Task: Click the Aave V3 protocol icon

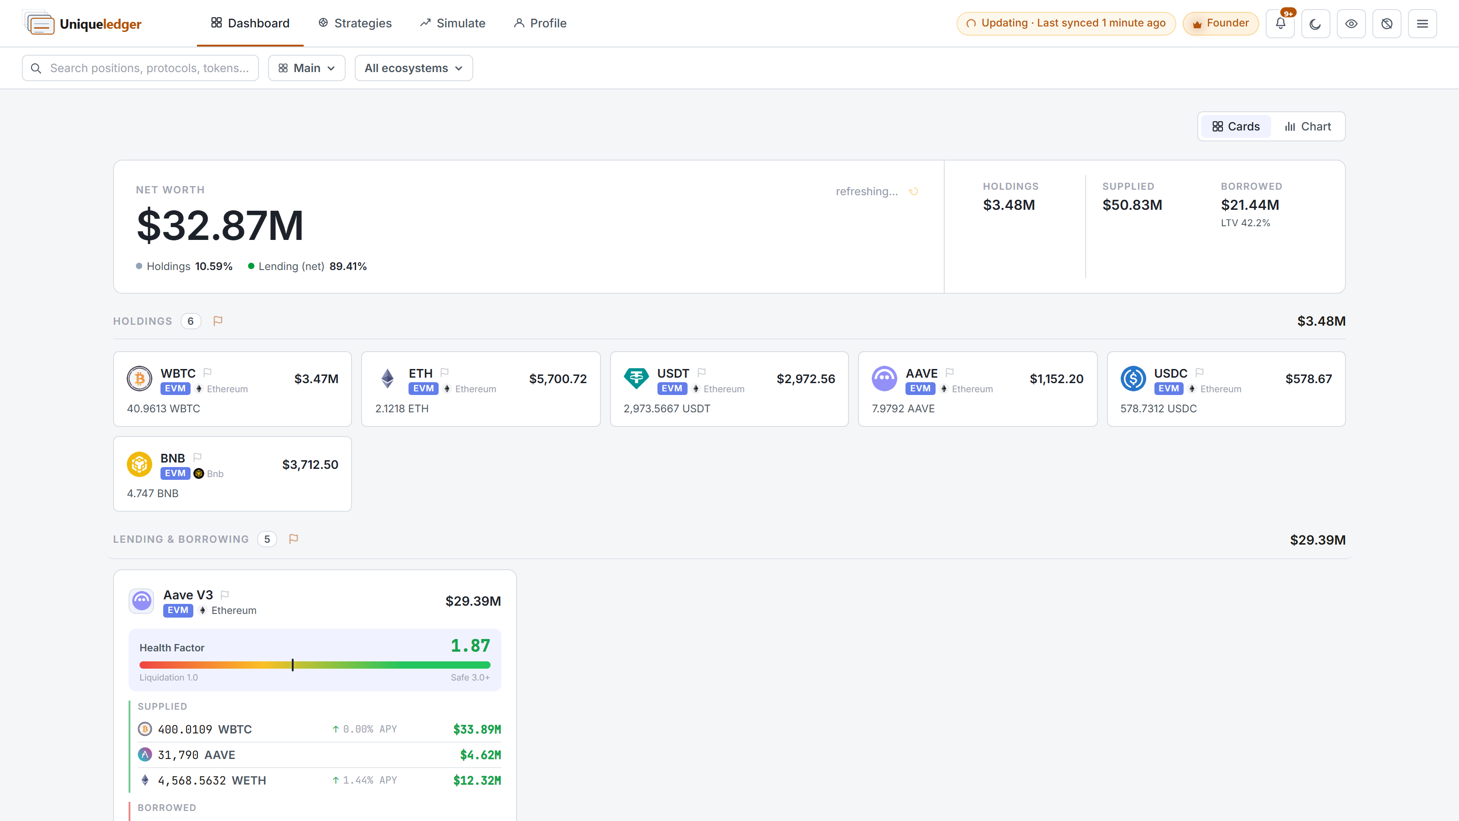Action: 142,601
